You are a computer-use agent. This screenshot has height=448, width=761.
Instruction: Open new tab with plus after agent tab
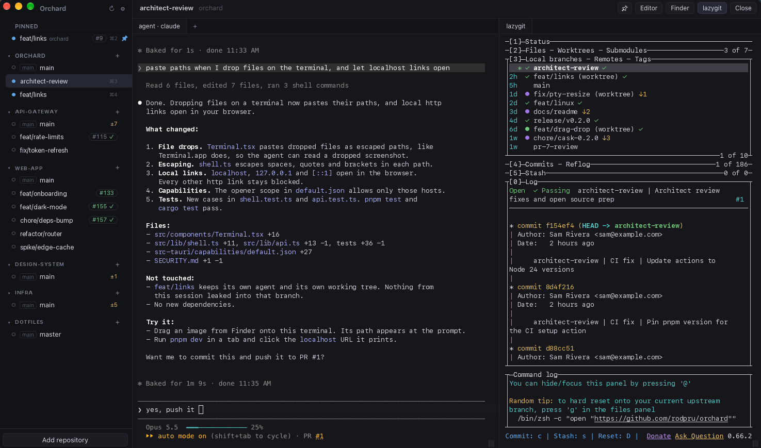pos(195,26)
